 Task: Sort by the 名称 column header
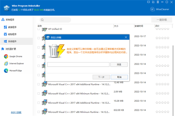click(40, 26)
